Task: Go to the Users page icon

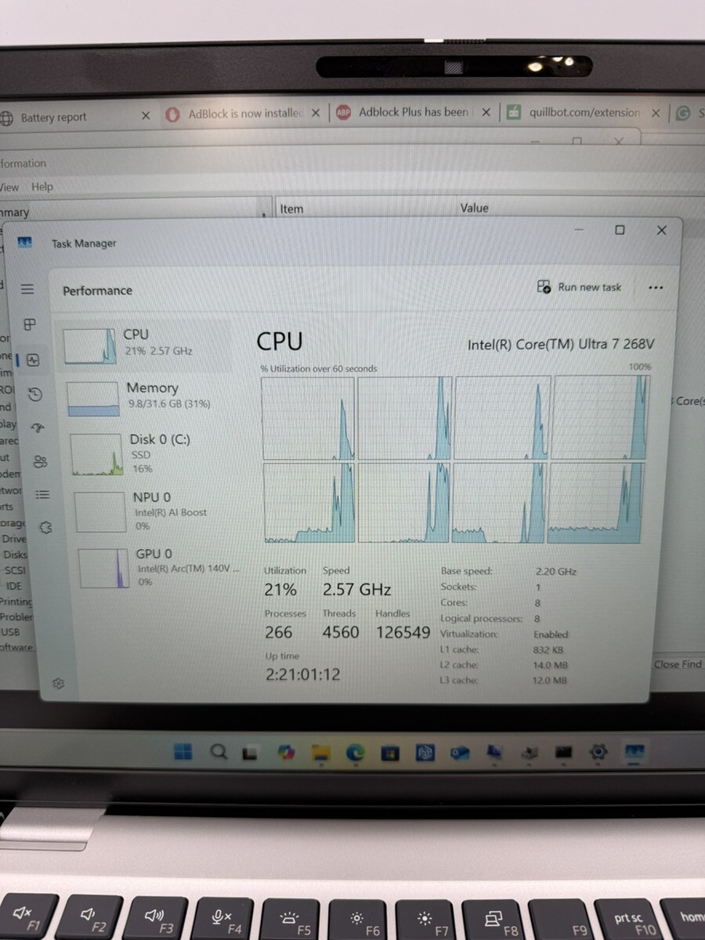Action: [41, 461]
